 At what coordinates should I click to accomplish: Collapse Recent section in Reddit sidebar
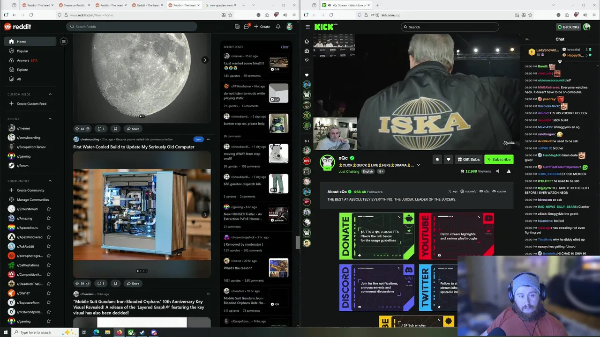click(x=50, y=119)
